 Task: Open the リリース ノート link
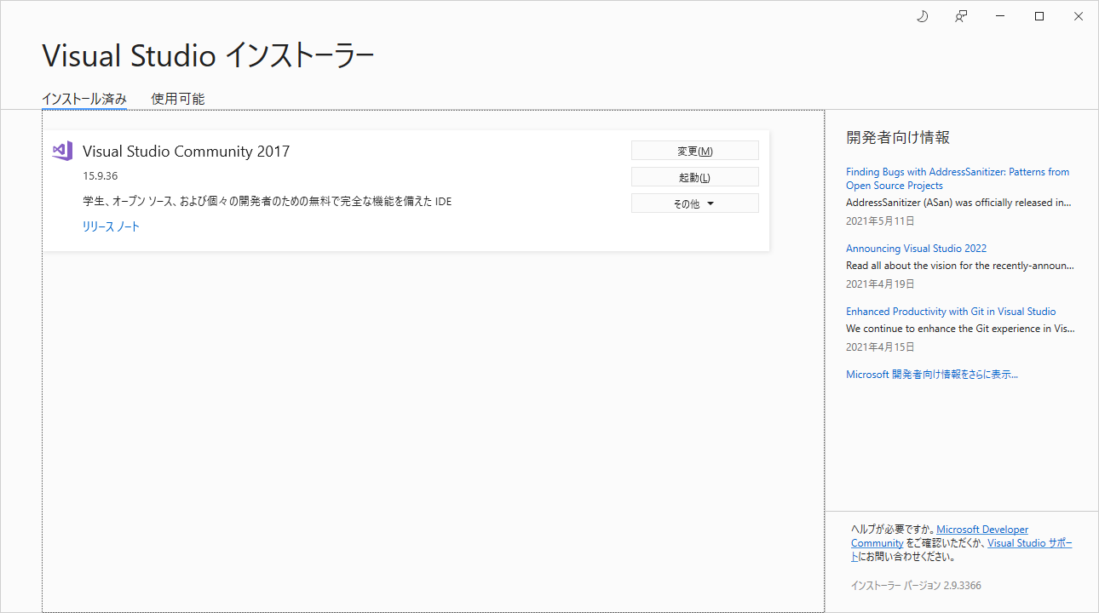(x=111, y=226)
